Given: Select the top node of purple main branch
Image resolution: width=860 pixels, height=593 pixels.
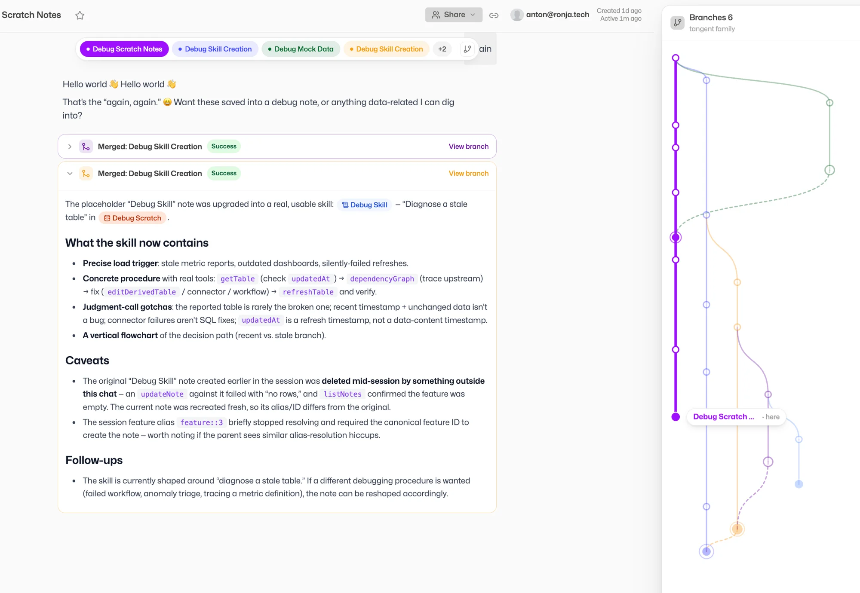Looking at the screenshot, I should click(676, 58).
